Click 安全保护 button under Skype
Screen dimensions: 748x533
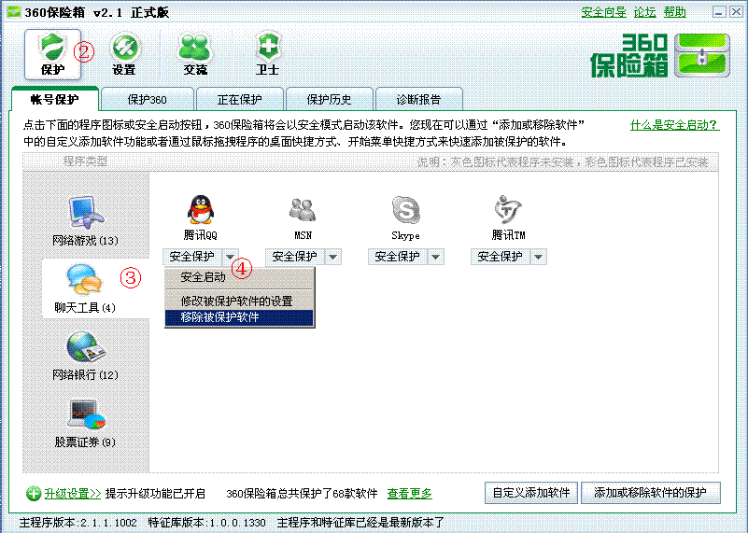(x=398, y=257)
